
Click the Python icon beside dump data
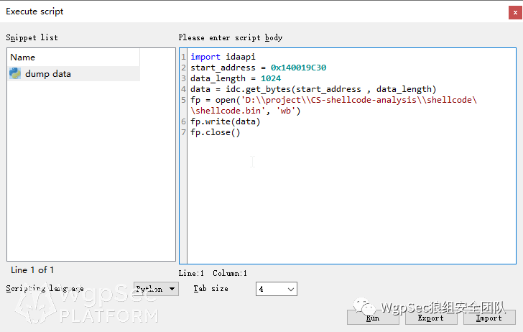[14, 73]
